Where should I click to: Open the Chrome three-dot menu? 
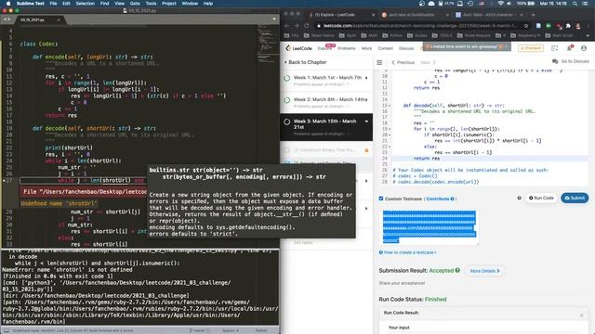click(x=588, y=26)
